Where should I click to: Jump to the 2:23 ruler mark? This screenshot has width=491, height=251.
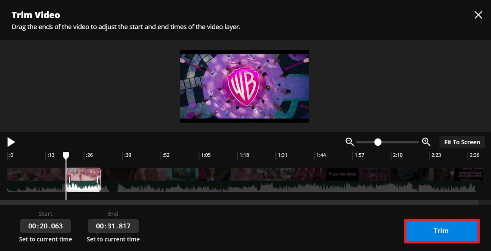tap(435, 155)
